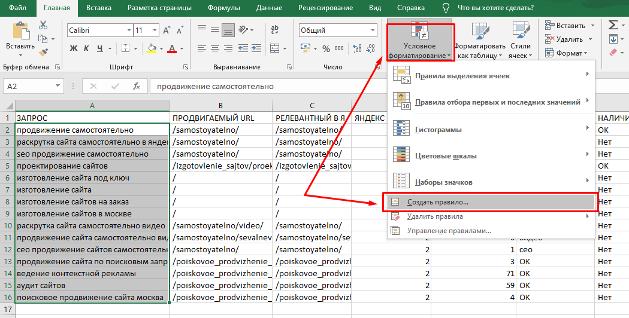Toggle italic К formatting

(x=86, y=48)
